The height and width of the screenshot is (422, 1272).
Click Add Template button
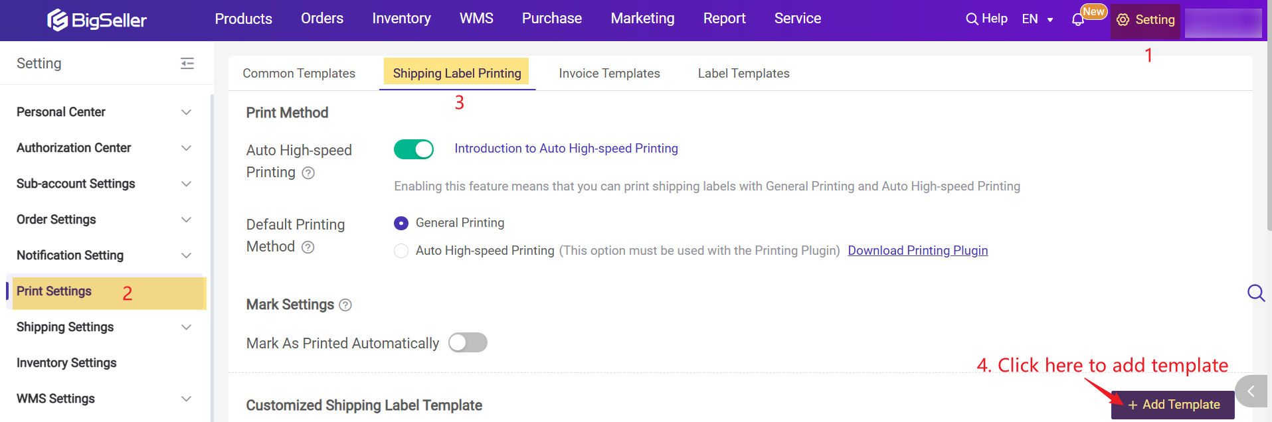pos(1173,405)
